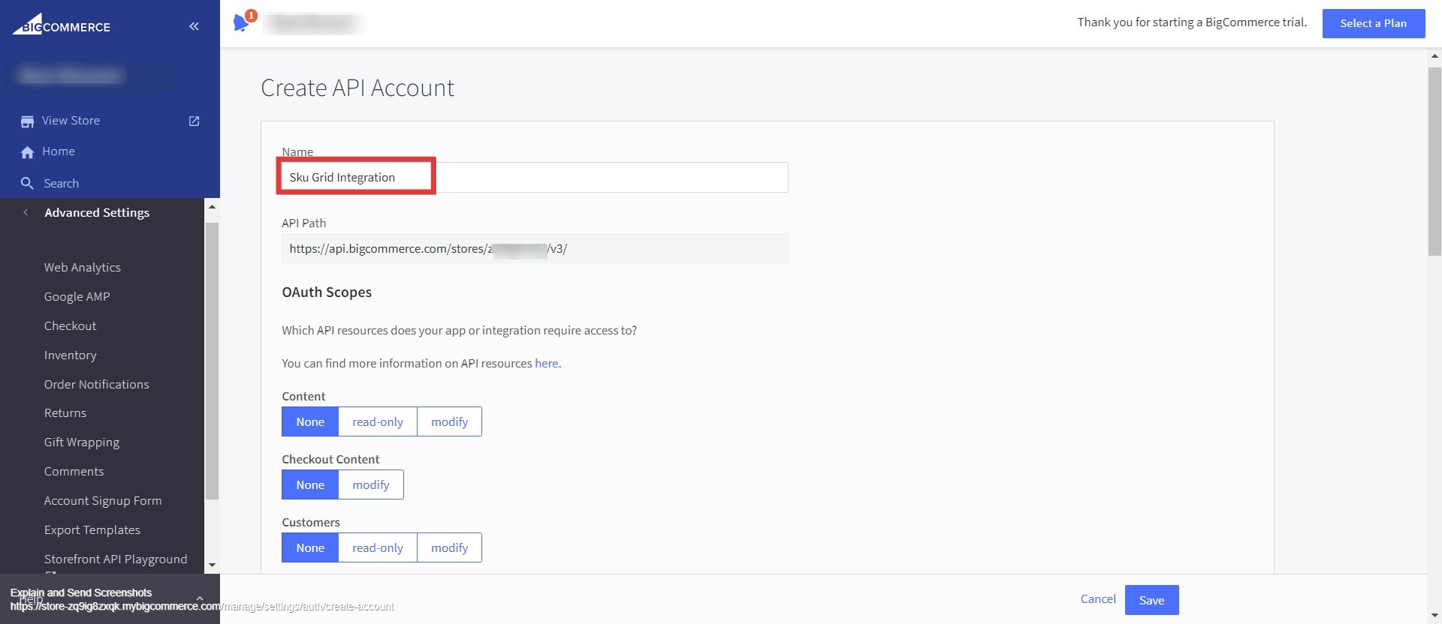This screenshot has height=624, width=1442.
Task: Open Gift Wrapping settings
Action: click(81, 442)
